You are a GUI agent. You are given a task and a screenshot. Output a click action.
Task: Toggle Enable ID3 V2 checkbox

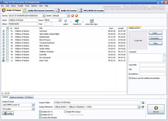click(40, 115)
